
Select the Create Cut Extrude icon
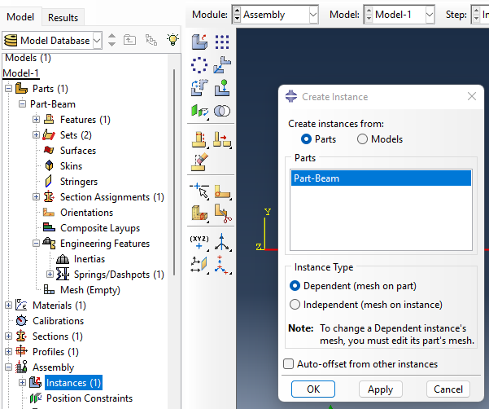tap(199, 139)
